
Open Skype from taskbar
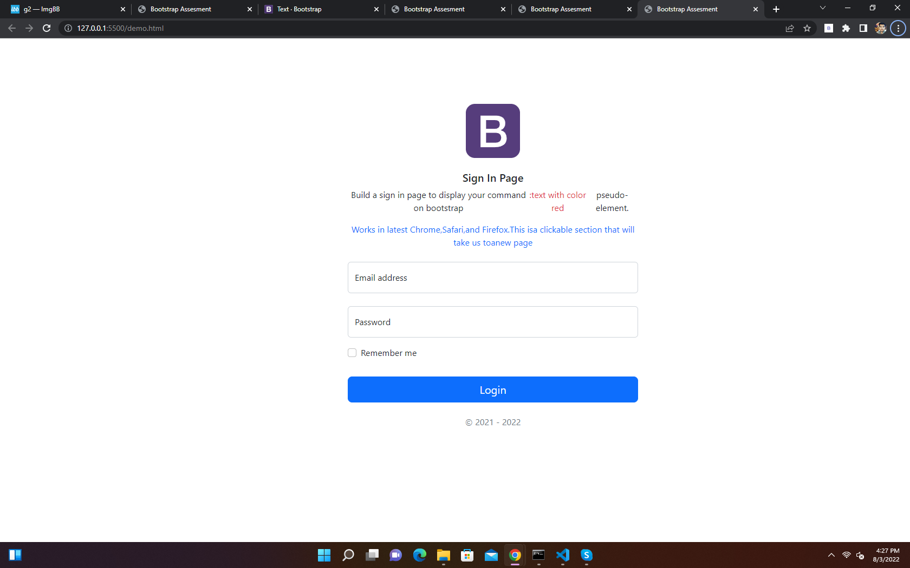587,555
